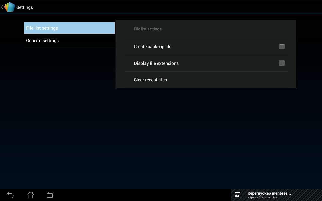The image size is (322, 201).
Task: Open the Android home screen
Action: click(x=30, y=195)
